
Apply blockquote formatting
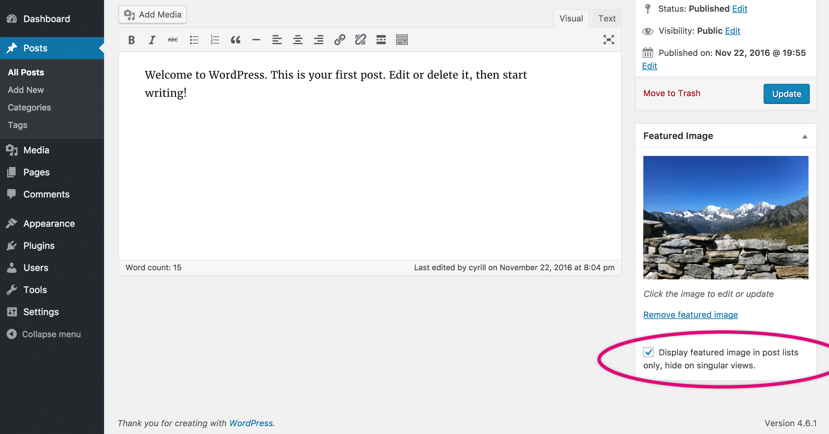click(x=235, y=40)
